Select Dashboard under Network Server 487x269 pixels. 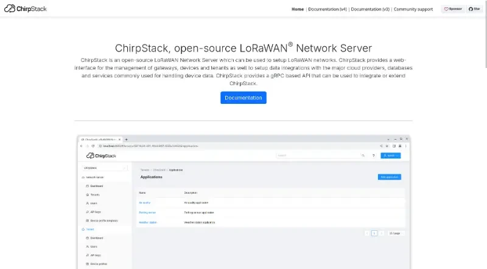94,186
